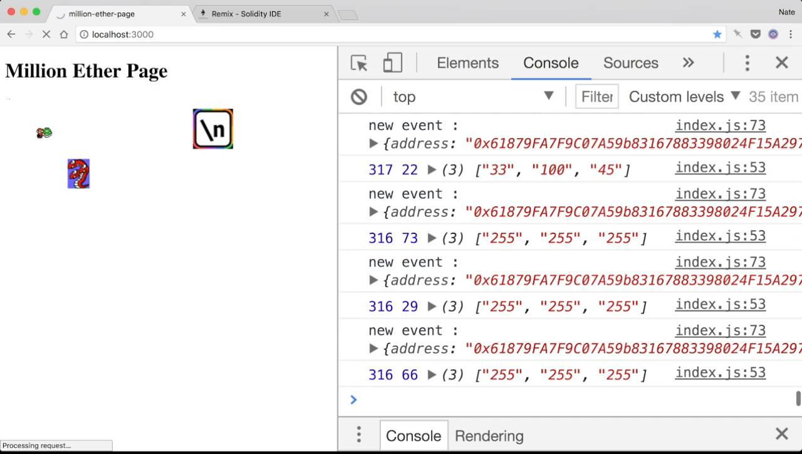The height and width of the screenshot is (454, 802).
Task: Click the browser forward arrow
Action: pos(29,34)
